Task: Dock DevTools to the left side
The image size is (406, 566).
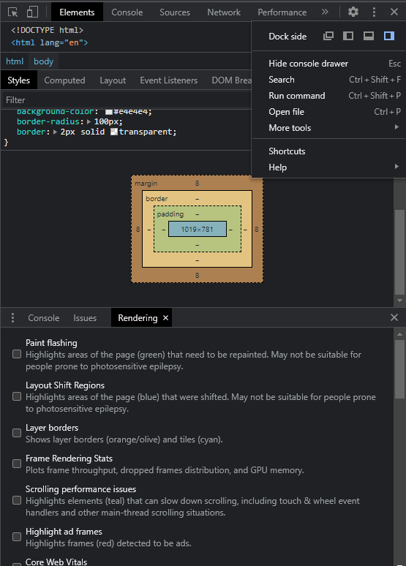Action: (348, 36)
